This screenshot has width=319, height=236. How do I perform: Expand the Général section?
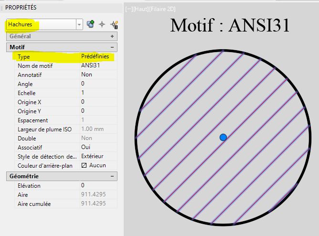[112, 36]
